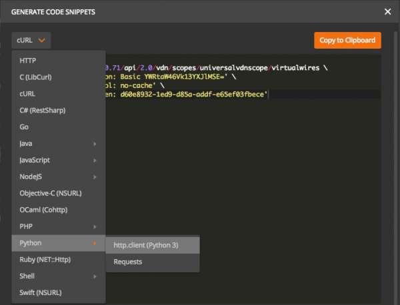Select HTTP from the language list
The height and width of the screenshot is (305, 400).
[28, 61]
